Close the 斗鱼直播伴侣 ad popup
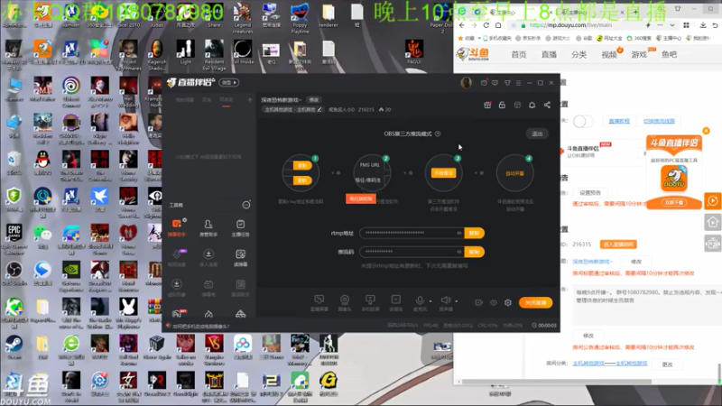The image size is (722, 406). 706,131
